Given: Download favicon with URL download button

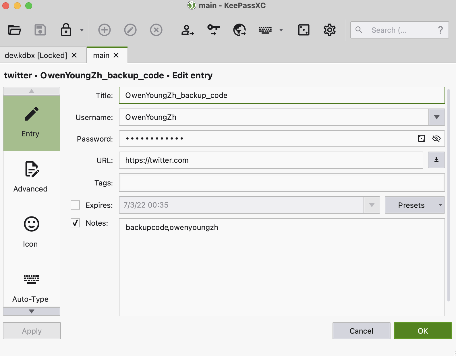Looking at the screenshot, I should coord(436,160).
